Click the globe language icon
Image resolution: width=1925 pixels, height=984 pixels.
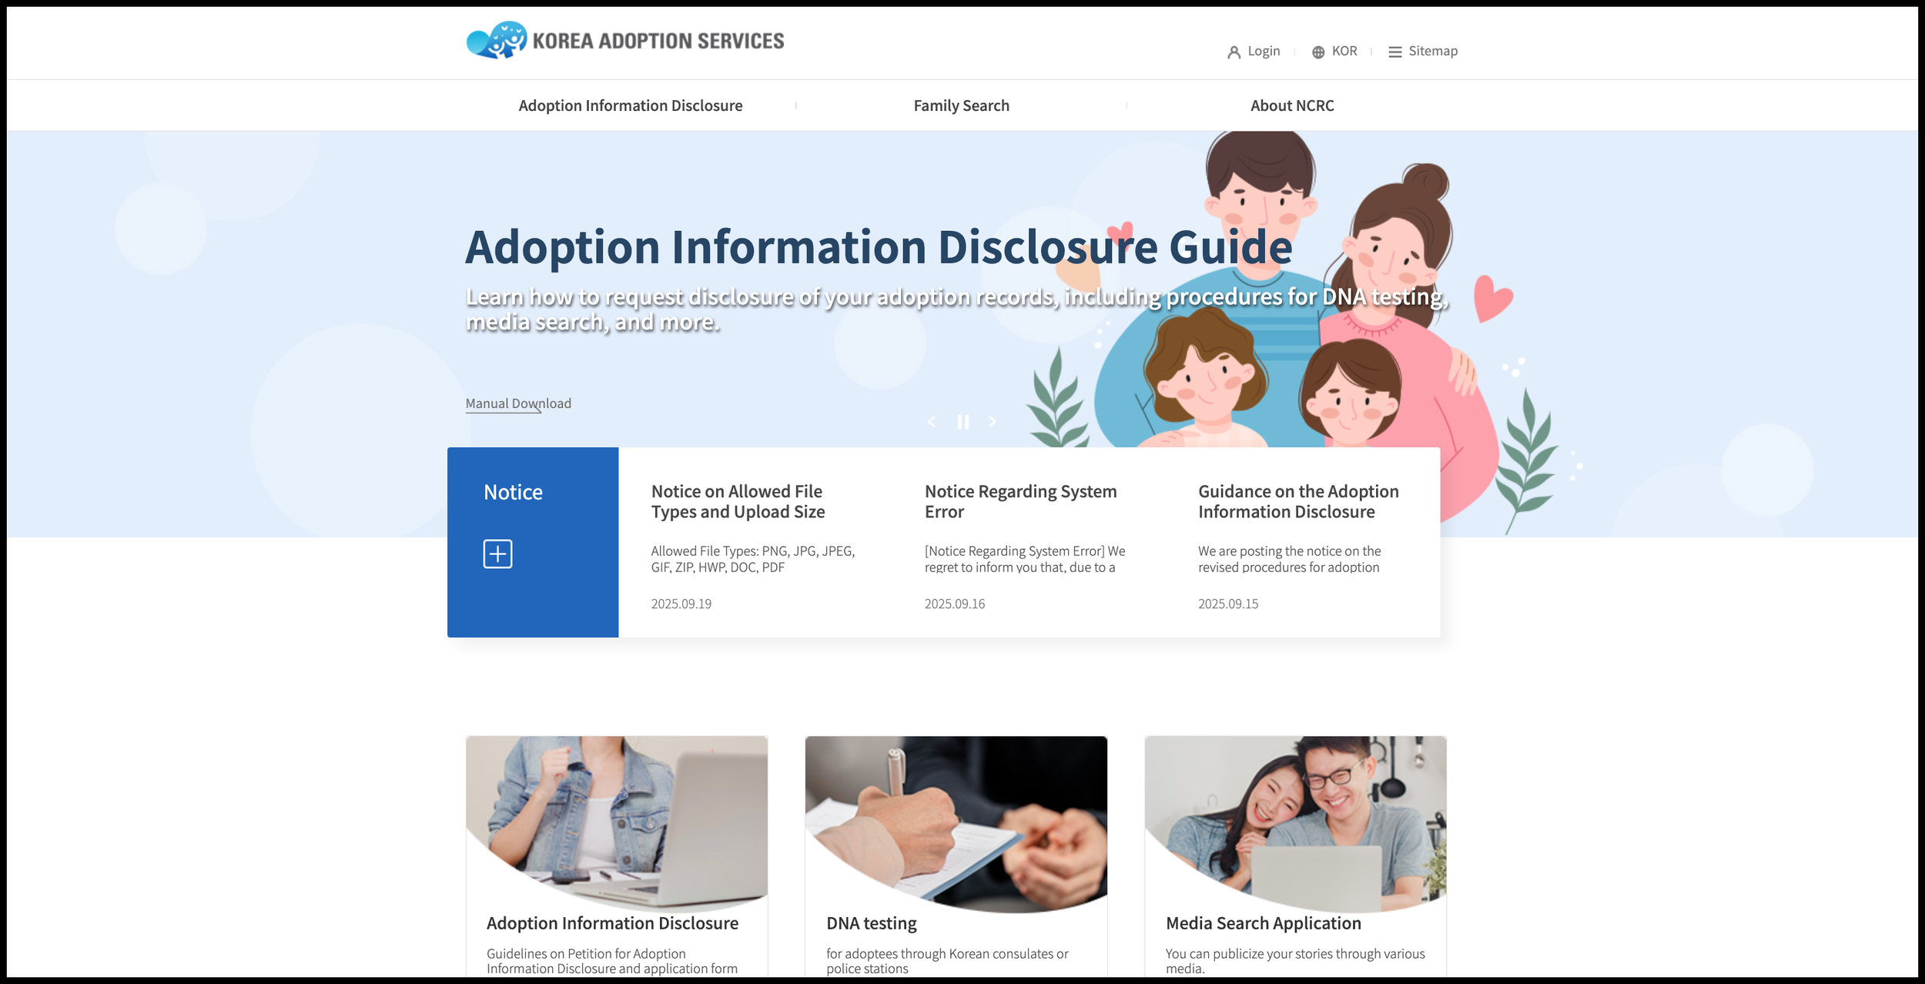[x=1318, y=52]
